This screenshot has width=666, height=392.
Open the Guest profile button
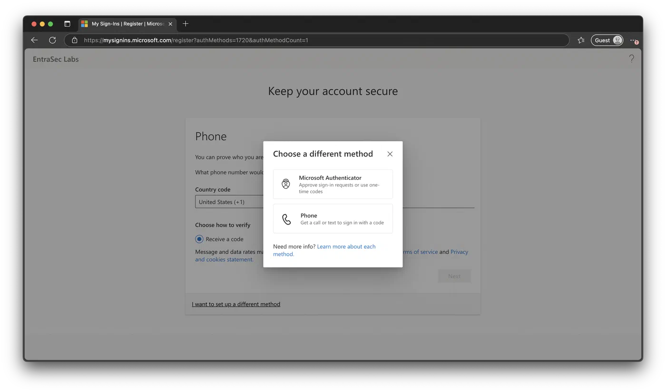[607, 40]
